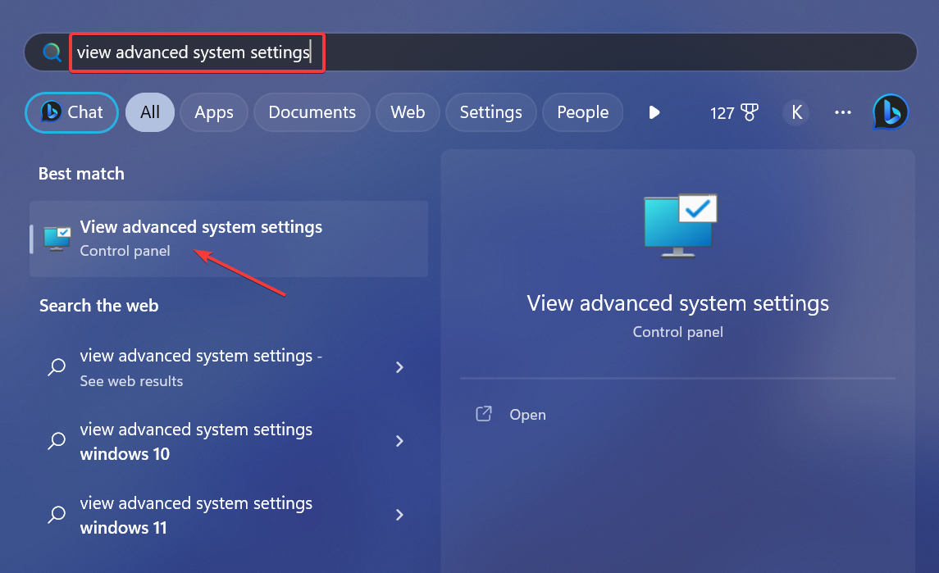Expand 'windows 10' suggestion chevron

tap(399, 441)
